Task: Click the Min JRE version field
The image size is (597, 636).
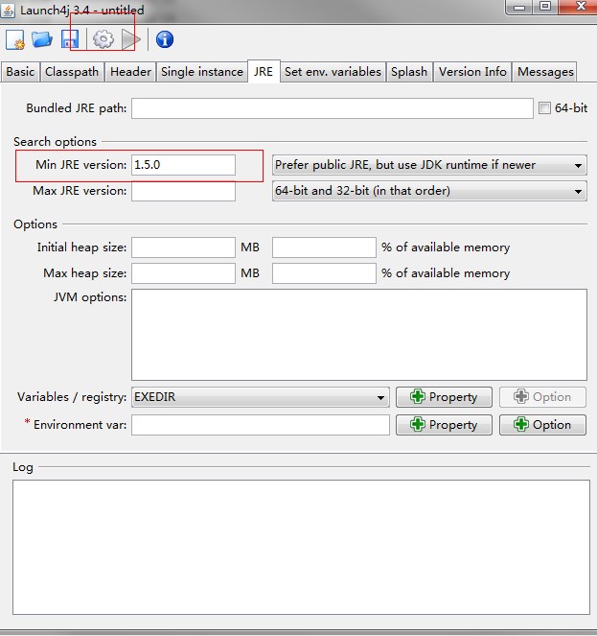Action: tap(183, 165)
